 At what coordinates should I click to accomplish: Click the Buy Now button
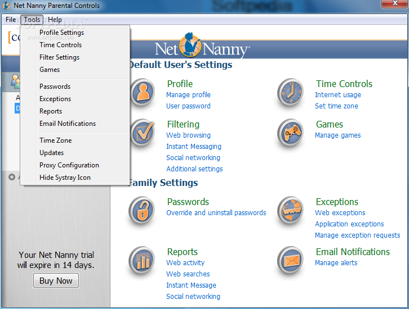pos(56,280)
